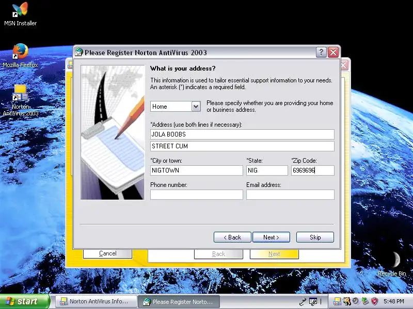
Task: Open Security Center red shield tray icon
Action: pyautogui.click(x=375, y=301)
